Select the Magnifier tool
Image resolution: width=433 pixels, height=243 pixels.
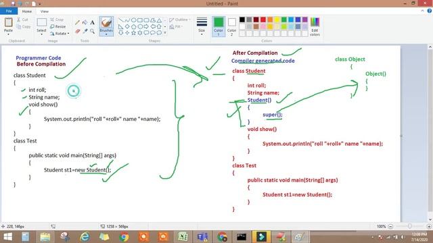(x=92, y=32)
